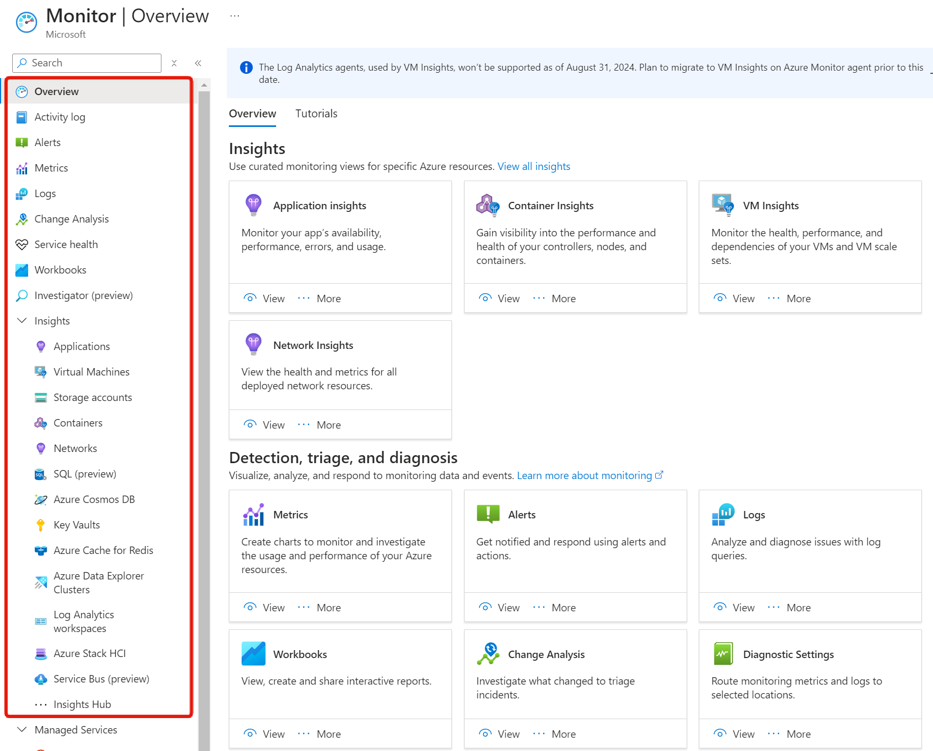This screenshot has height=751, width=933.
Task: Switch to the Tutorials tab
Action: pos(316,114)
